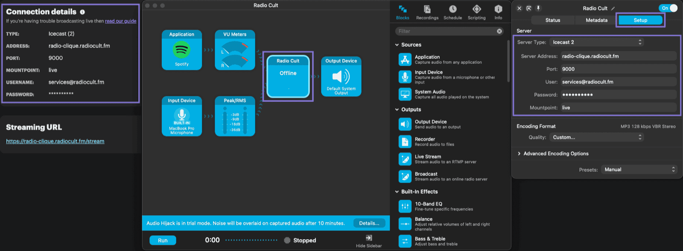Toggle the Radio Cult block On switch

point(668,8)
